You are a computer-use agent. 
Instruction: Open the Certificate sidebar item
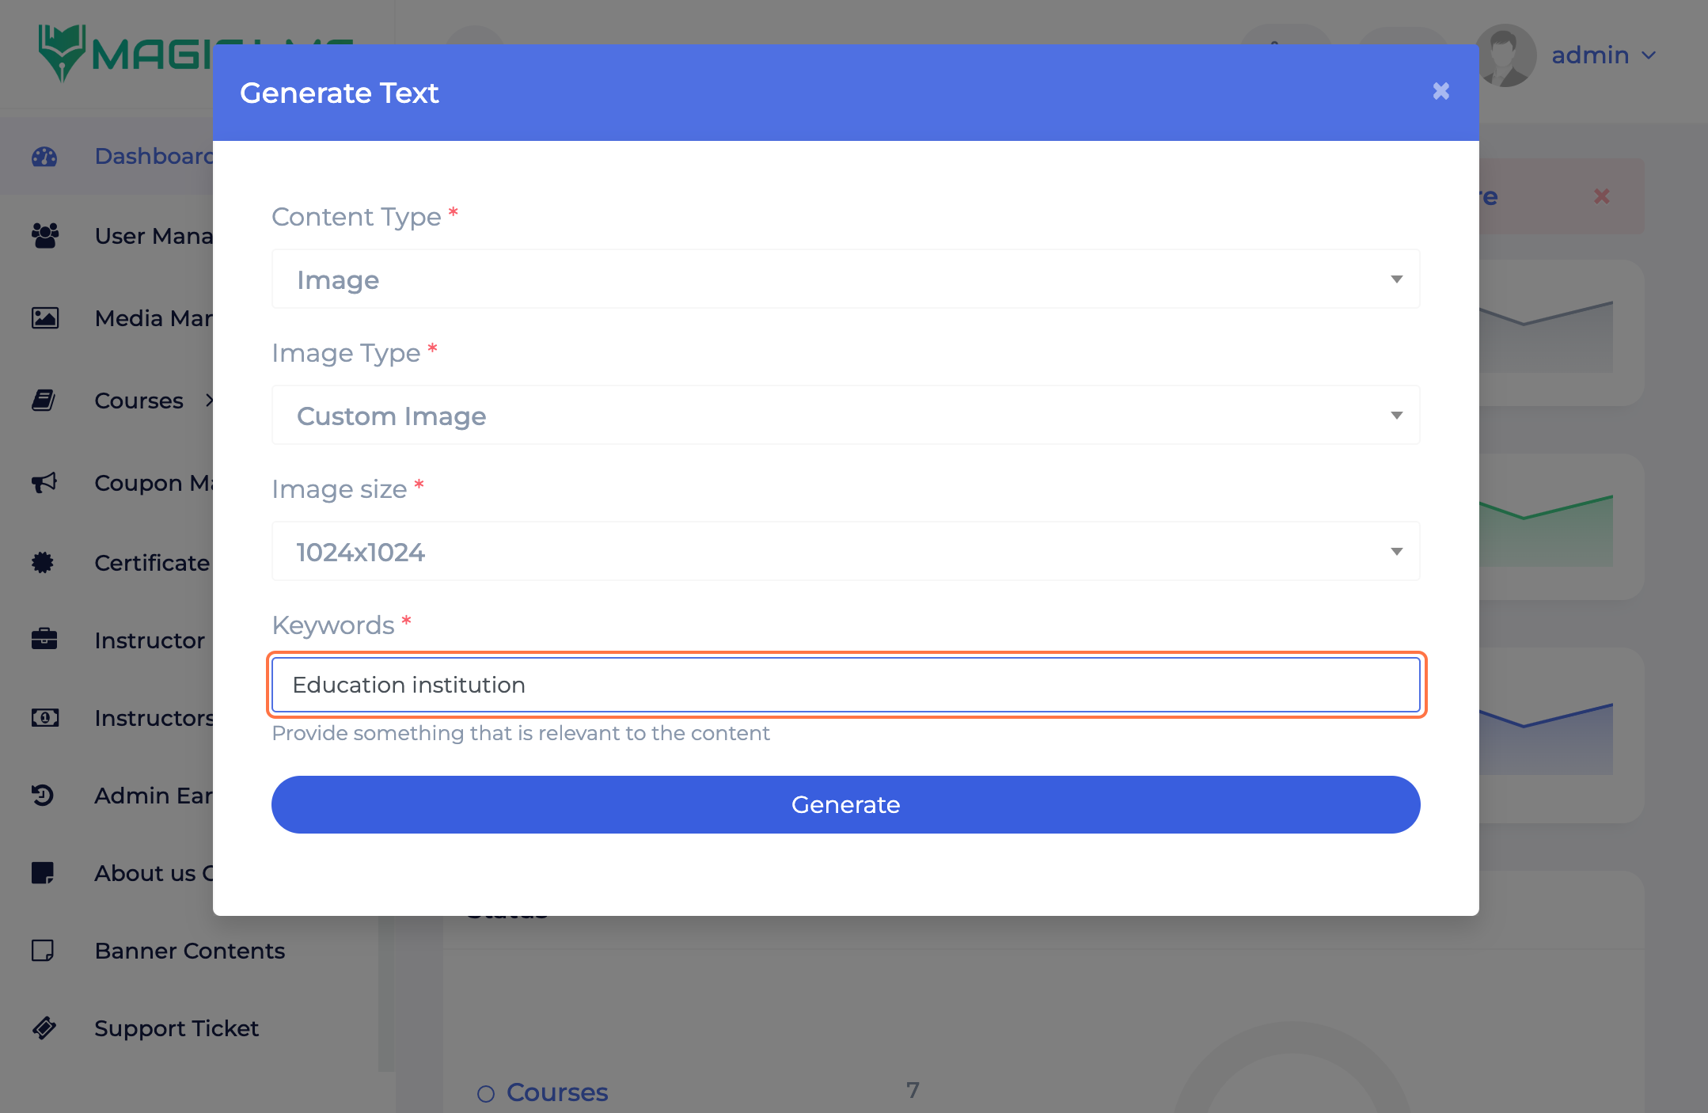click(152, 563)
